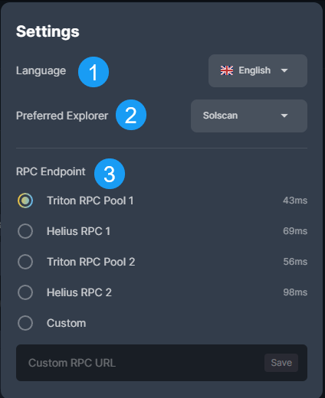Open the Solscan explorer dropdown
This screenshot has width=325, height=398.
249,116
